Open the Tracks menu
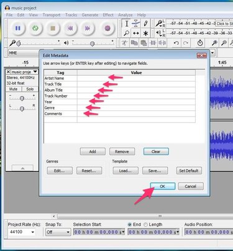Screen dimensions: 233x251 [71, 15]
